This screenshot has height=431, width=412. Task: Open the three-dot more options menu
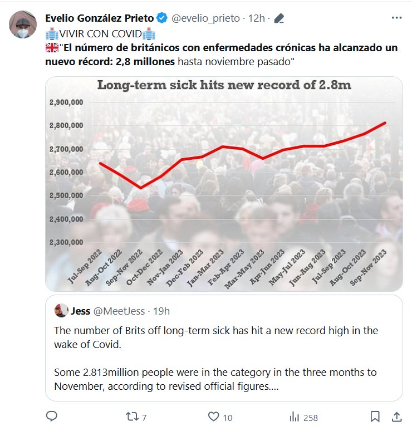coord(396,18)
